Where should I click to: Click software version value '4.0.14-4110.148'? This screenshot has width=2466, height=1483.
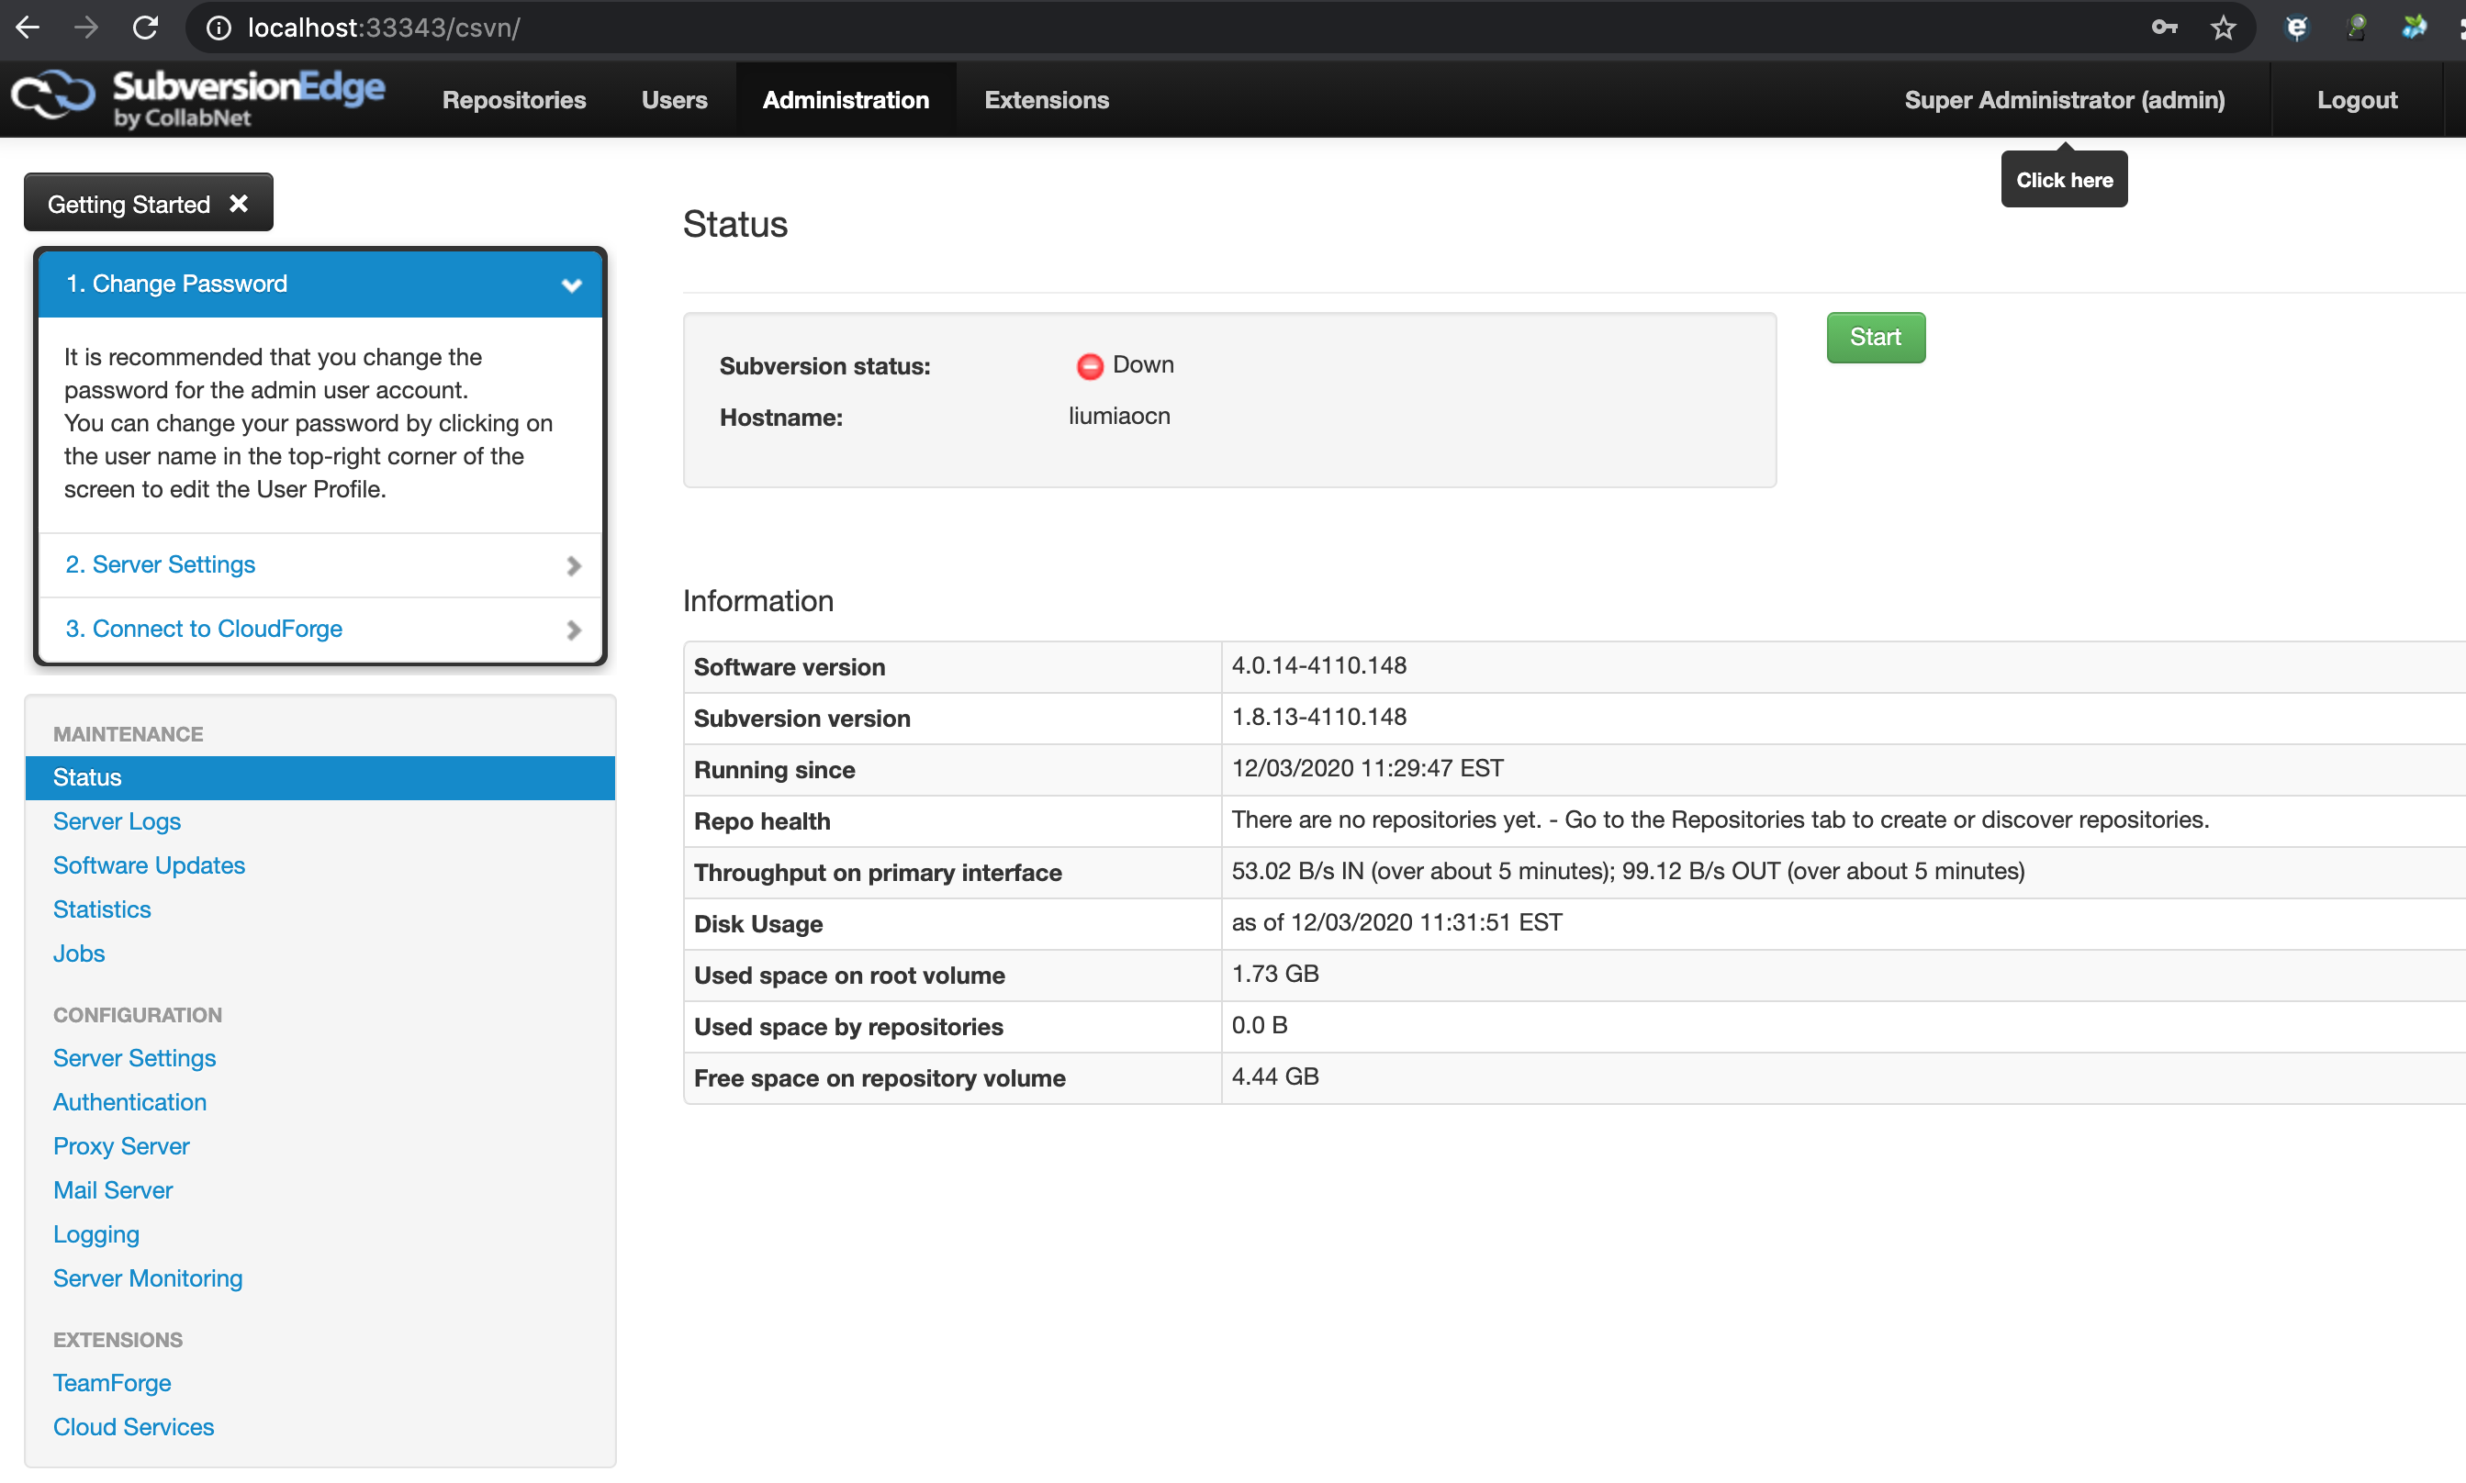(x=1318, y=665)
